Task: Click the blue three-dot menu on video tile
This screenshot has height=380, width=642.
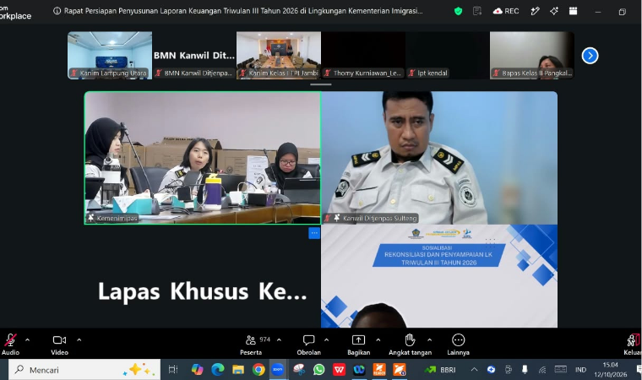Action: [x=314, y=233]
